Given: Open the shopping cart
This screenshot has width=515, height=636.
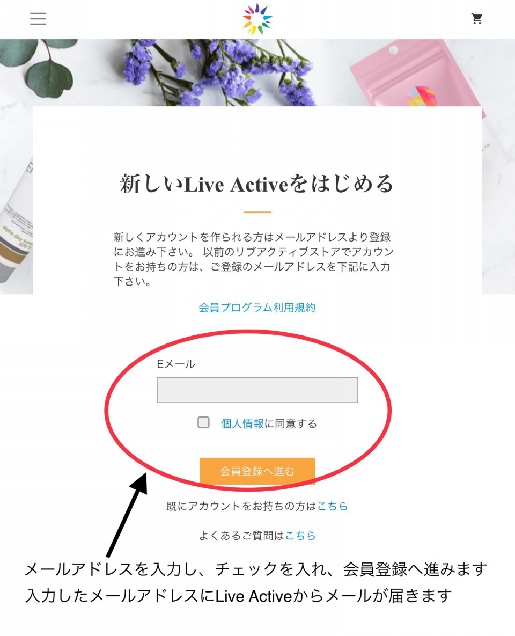Looking at the screenshot, I should pyautogui.click(x=477, y=19).
